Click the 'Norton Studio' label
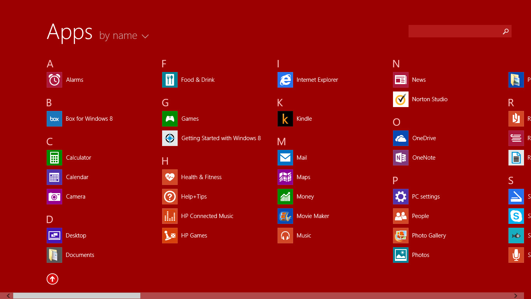The width and height of the screenshot is (531, 299). click(430, 99)
